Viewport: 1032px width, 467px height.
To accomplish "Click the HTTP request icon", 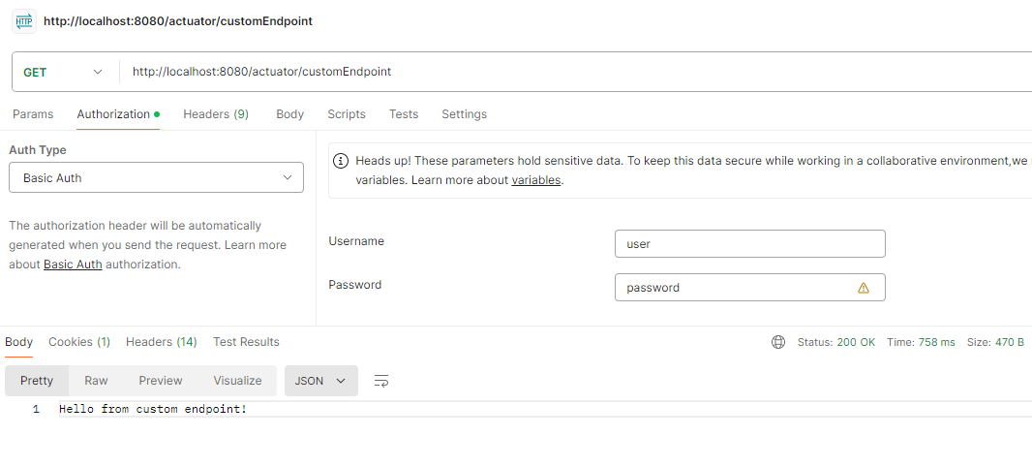I will click(x=23, y=21).
